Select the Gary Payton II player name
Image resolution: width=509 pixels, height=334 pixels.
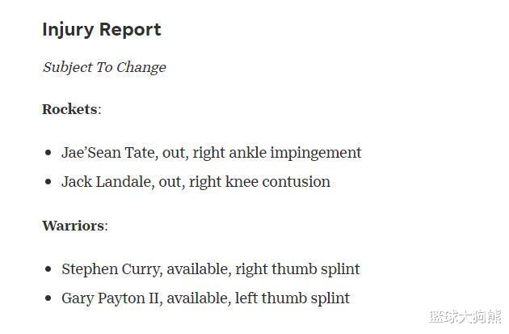[x=111, y=298]
